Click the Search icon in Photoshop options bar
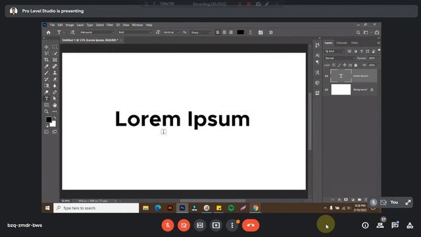The width and height of the screenshot is (421, 237). (358, 32)
